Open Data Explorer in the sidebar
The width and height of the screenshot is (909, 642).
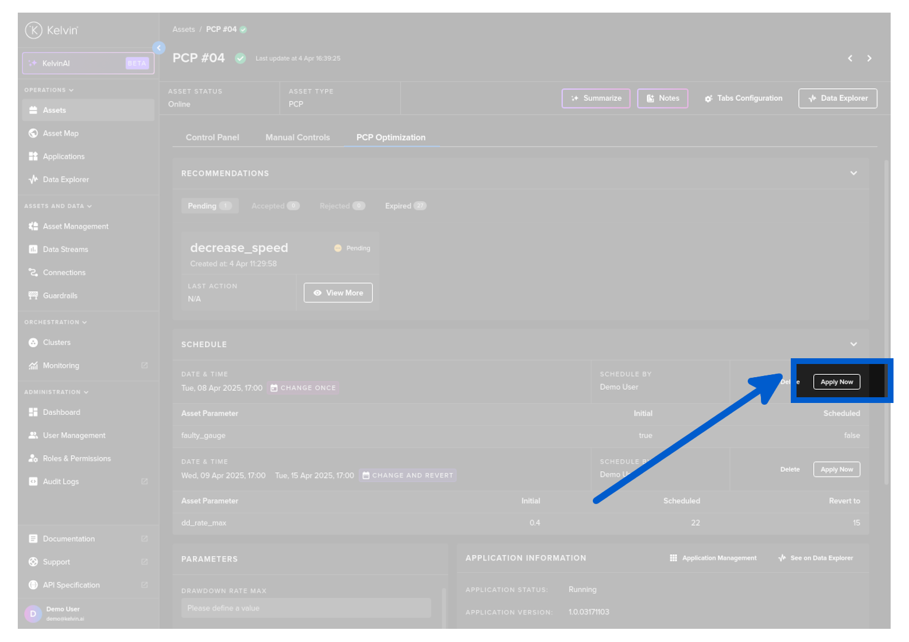click(x=65, y=179)
